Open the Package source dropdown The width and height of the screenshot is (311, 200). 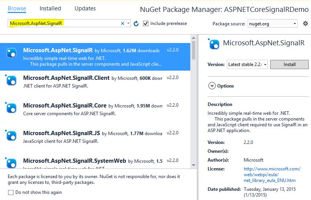(x=273, y=24)
